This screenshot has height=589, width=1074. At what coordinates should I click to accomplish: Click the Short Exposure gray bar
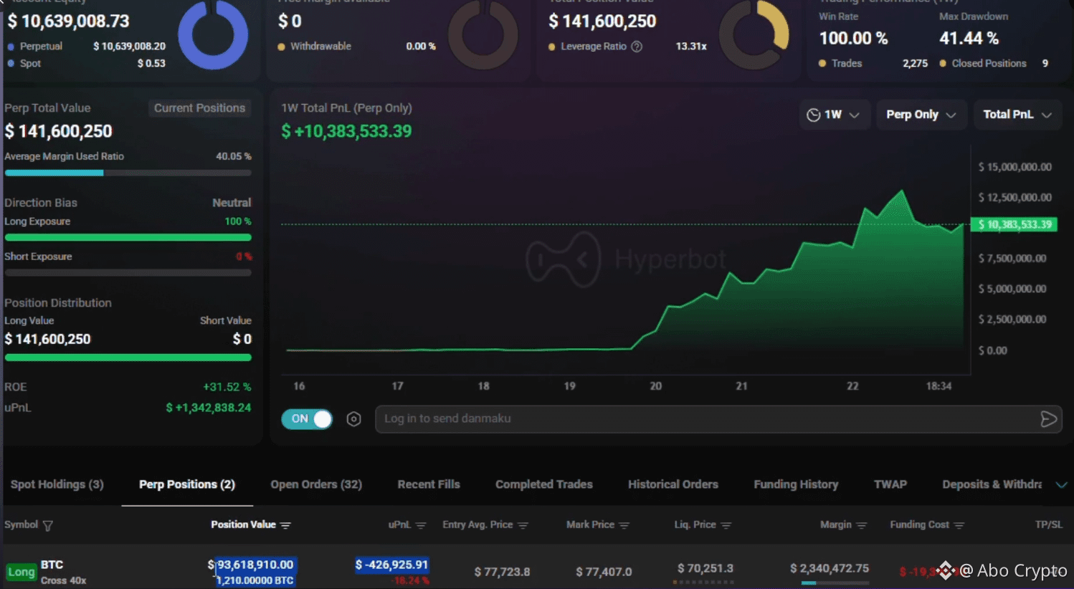click(x=128, y=272)
